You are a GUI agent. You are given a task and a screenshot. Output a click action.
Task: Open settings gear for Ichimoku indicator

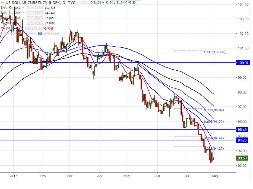click(x=44, y=33)
